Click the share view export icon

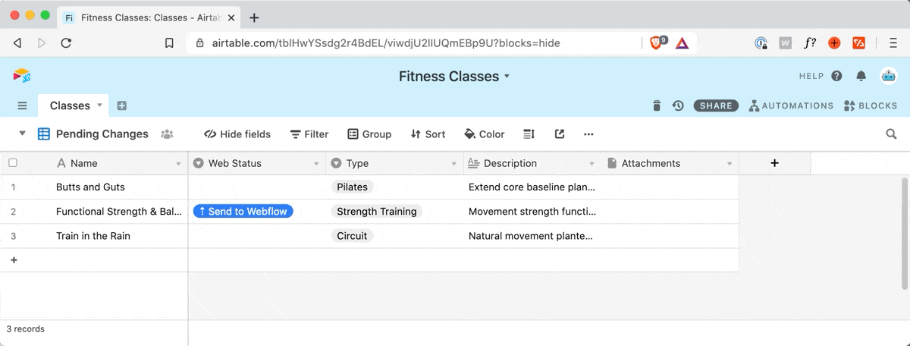[x=560, y=134]
